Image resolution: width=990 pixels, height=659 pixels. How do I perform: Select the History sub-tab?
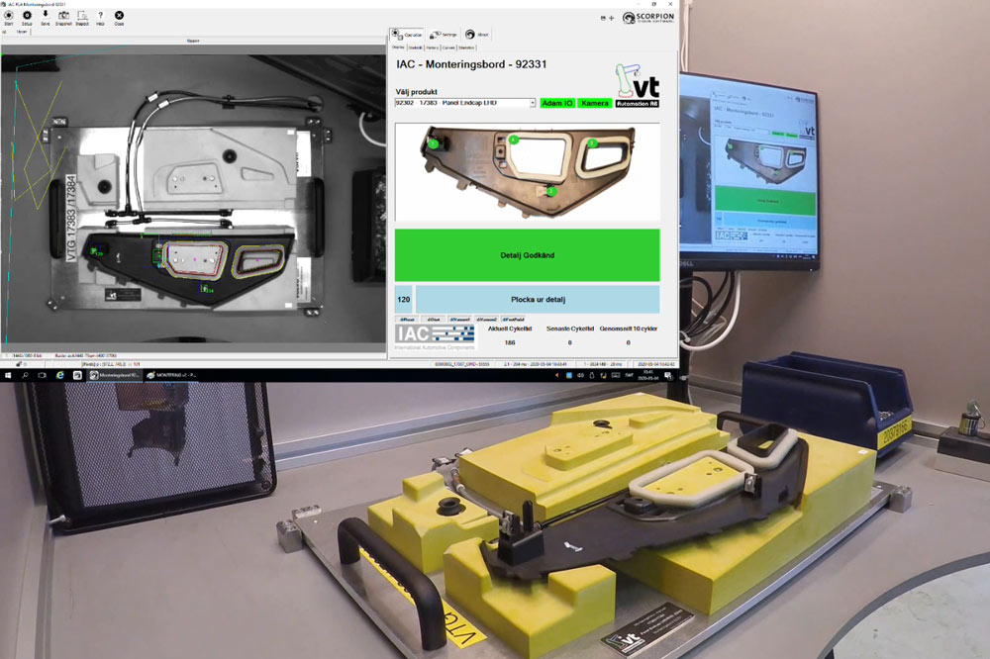tap(432, 47)
